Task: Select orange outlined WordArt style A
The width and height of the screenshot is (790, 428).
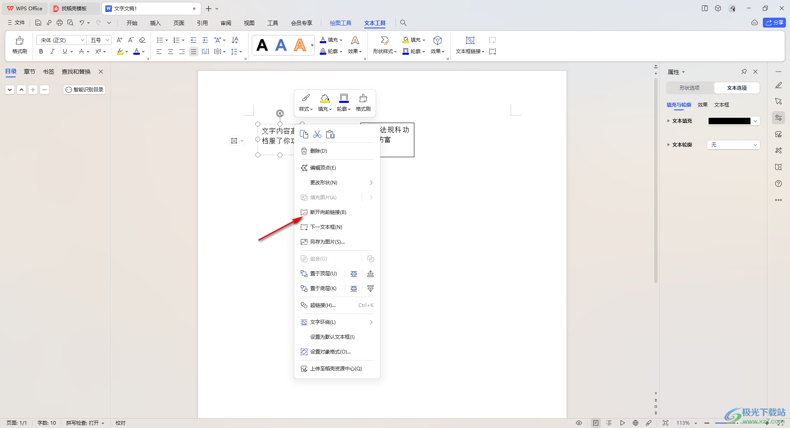Action: click(x=300, y=45)
